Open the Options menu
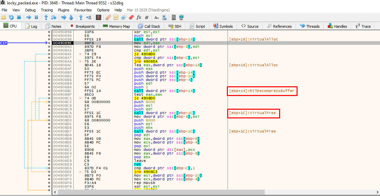 pyautogui.click(x=103, y=10)
